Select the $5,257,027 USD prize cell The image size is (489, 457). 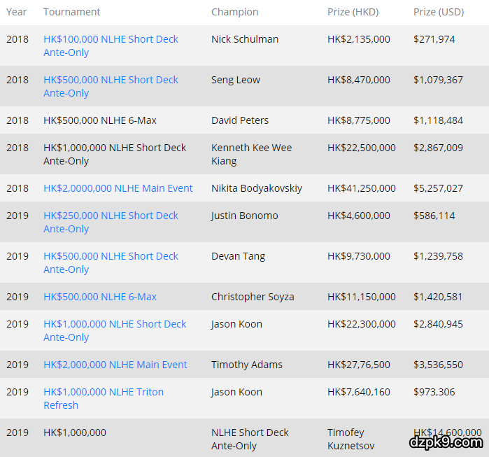click(x=438, y=188)
